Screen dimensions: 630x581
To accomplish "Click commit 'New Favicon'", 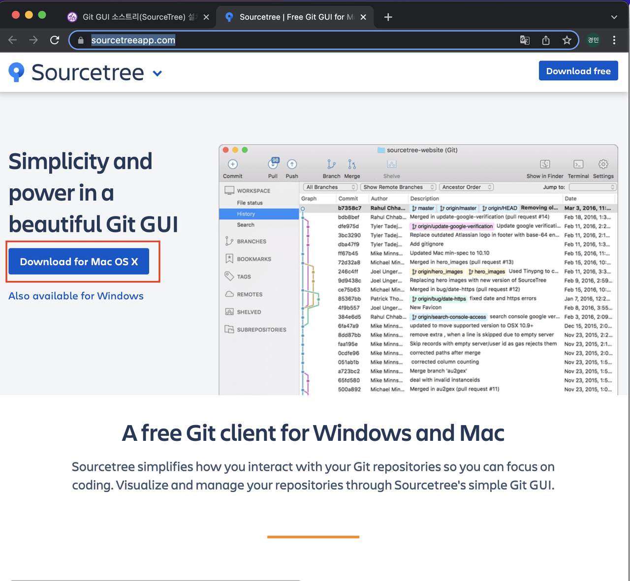I will (x=426, y=307).
